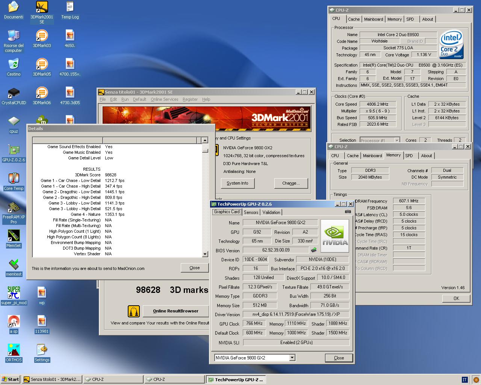This screenshot has height=385, width=481.
Task: Open Register menu in 3DMark2001
Action: tap(190, 99)
